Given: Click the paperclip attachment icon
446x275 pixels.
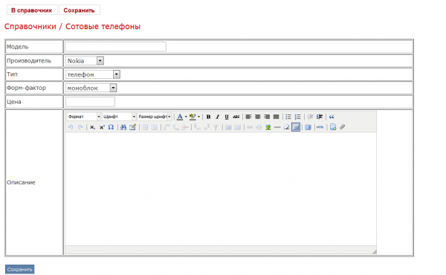Looking at the screenshot, I should pyautogui.click(x=342, y=127).
